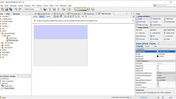Select the Toggle Button palette item
The width and height of the screenshot is (176, 99).
169,30
